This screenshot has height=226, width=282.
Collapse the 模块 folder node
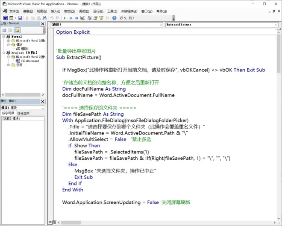click(x=9, y=44)
